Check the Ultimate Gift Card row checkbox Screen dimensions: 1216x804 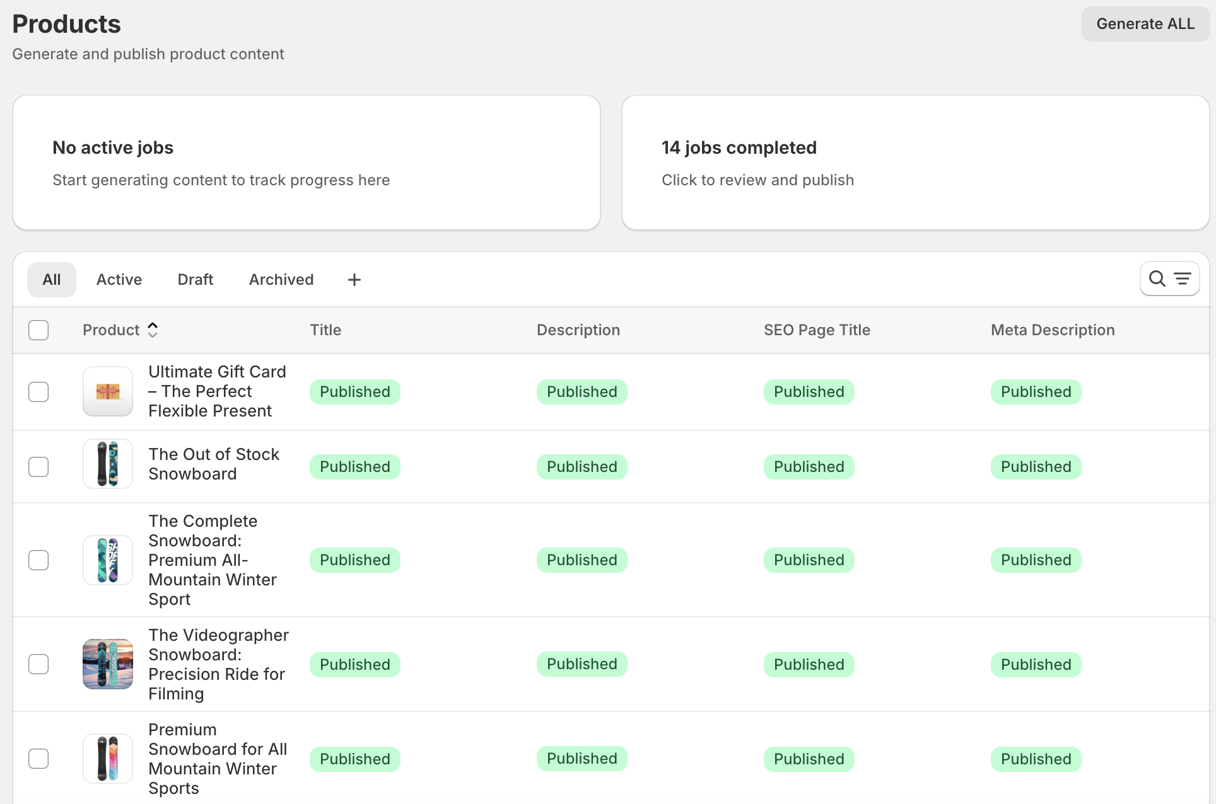(x=38, y=392)
